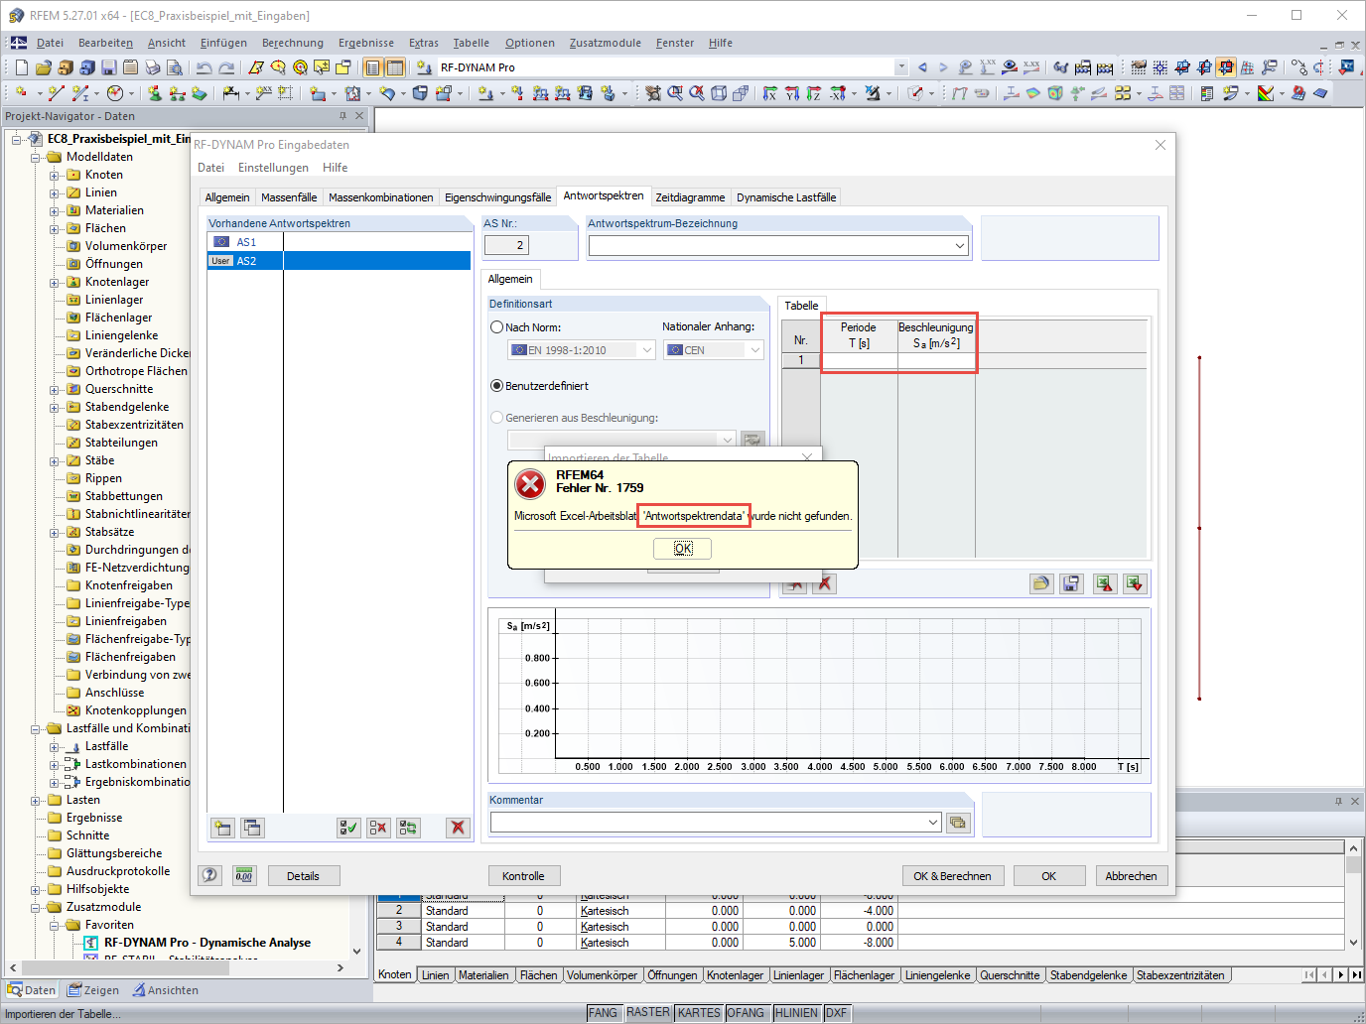Image resolution: width=1366 pixels, height=1024 pixels.
Task: Select the Benutzerdefiniert radio button
Action: pyautogui.click(x=496, y=386)
